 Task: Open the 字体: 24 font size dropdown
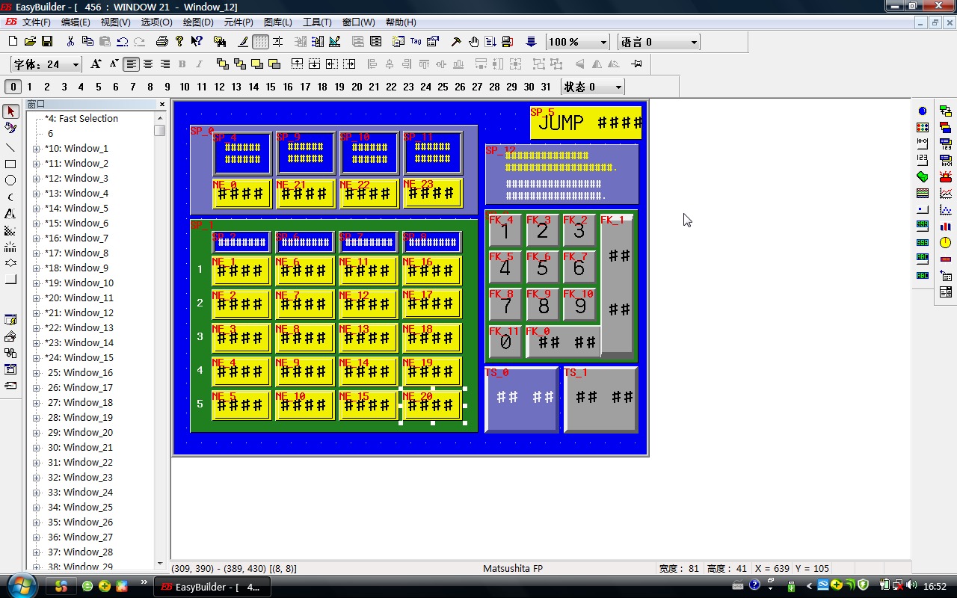(74, 65)
